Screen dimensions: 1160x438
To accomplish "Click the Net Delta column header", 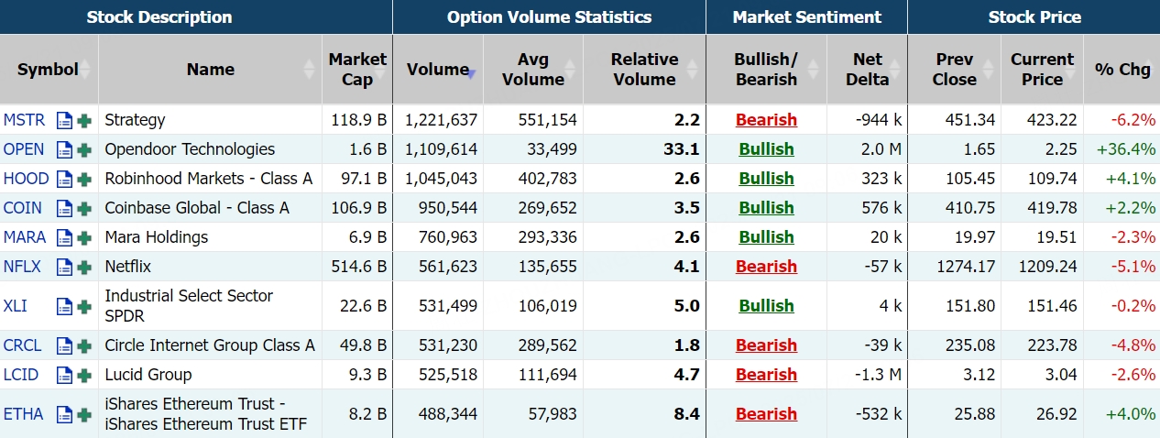I will tap(867, 70).
